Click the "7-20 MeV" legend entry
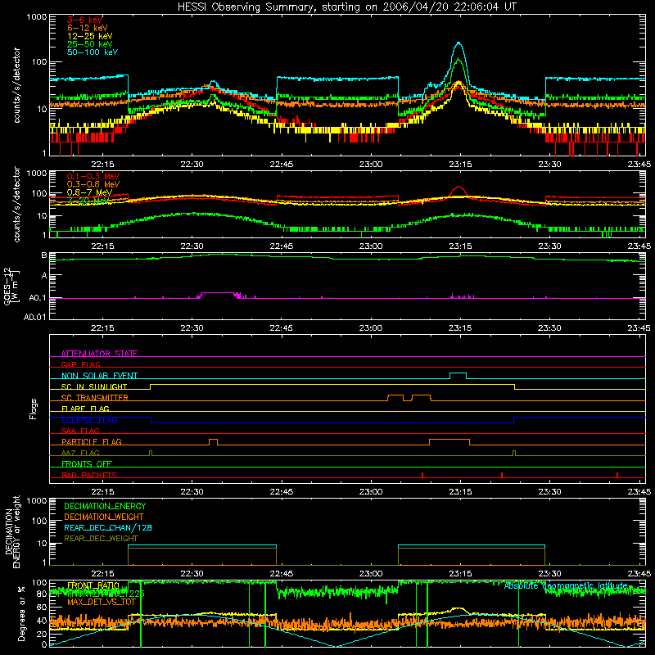 (88, 201)
